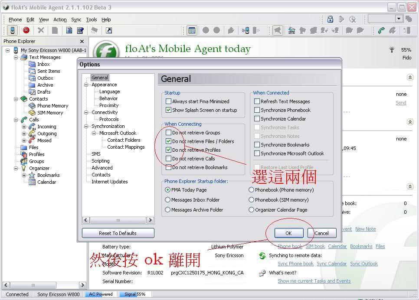Check Synchronize Phonebook
This screenshot has width=419, height=300.
coord(257,110)
